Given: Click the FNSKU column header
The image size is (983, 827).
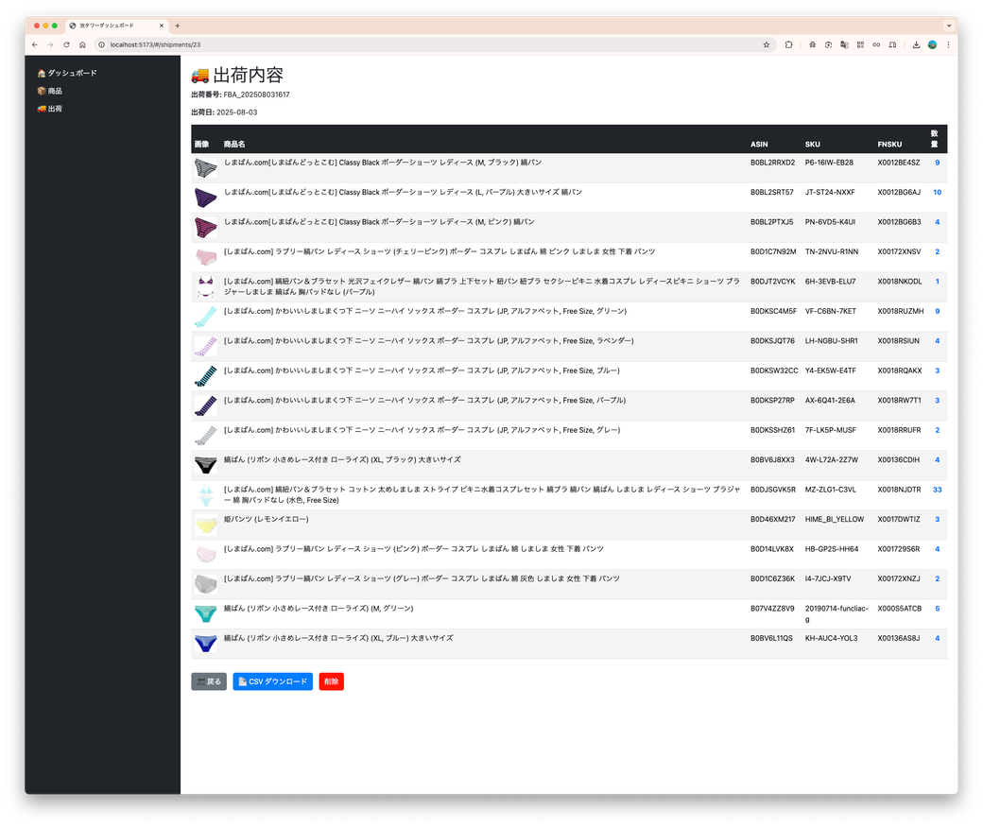Looking at the screenshot, I should [x=889, y=145].
